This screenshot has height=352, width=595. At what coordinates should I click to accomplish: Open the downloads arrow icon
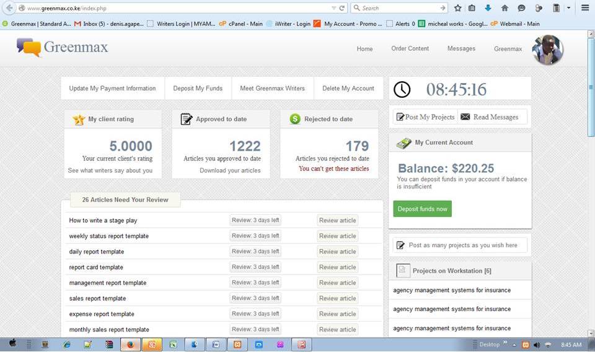click(x=488, y=8)
